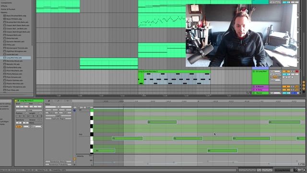The width and height of the screenshot is (307, 173).
Task: Click the dark track delay show button
Action: (x=304, y=92)
